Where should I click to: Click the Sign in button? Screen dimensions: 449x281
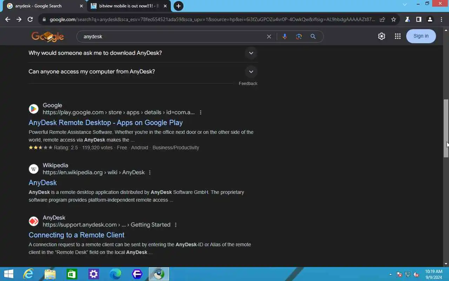pyautogui.click(x=421, y=36)
